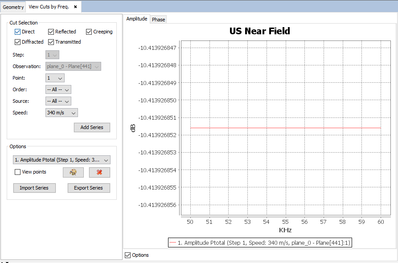Click the red X delete series button
The height and width of the screenshot is (263, 398).
(x=99, y=172)
